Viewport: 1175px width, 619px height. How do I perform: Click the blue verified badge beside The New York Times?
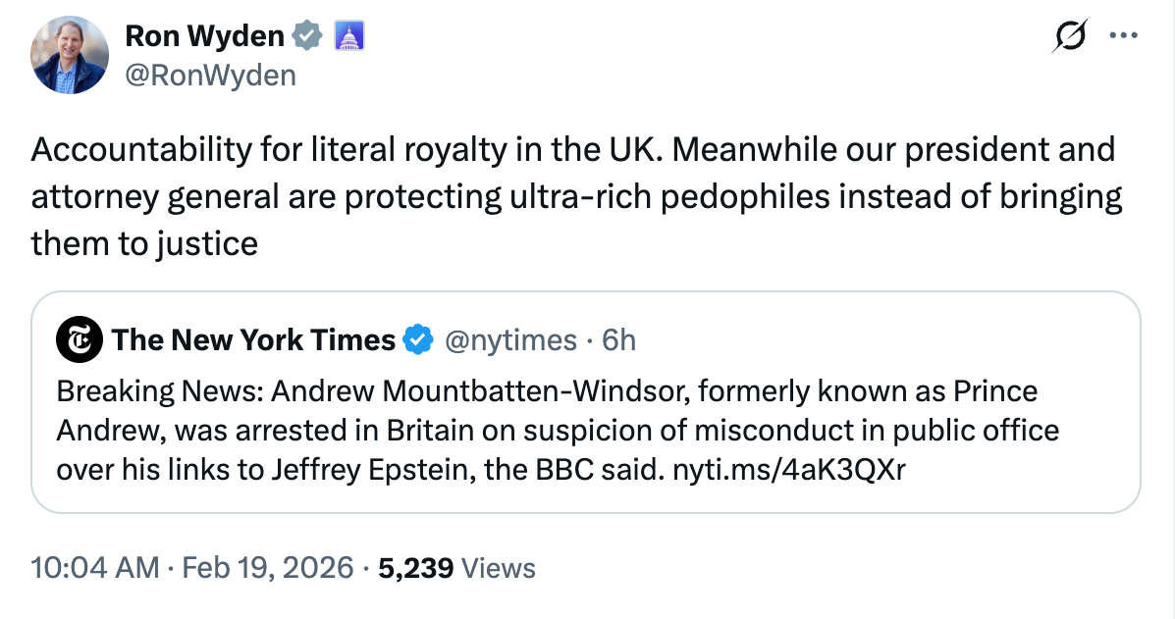click(416, 339)
